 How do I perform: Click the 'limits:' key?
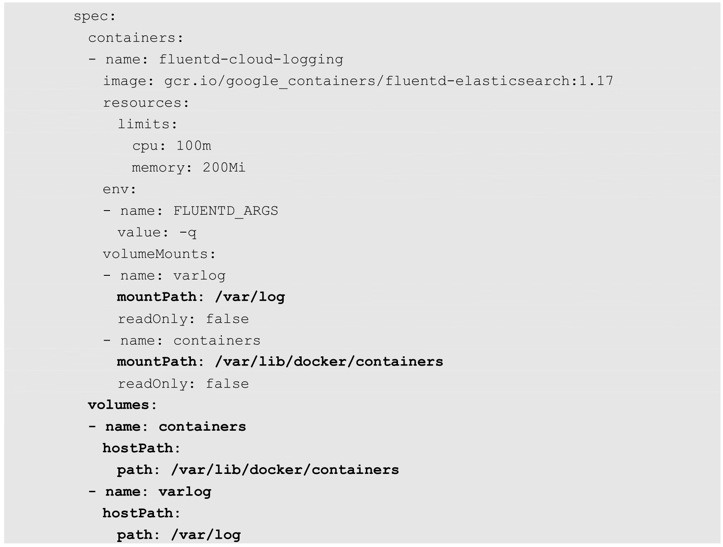pyautogui.click(x=148, y=124)
